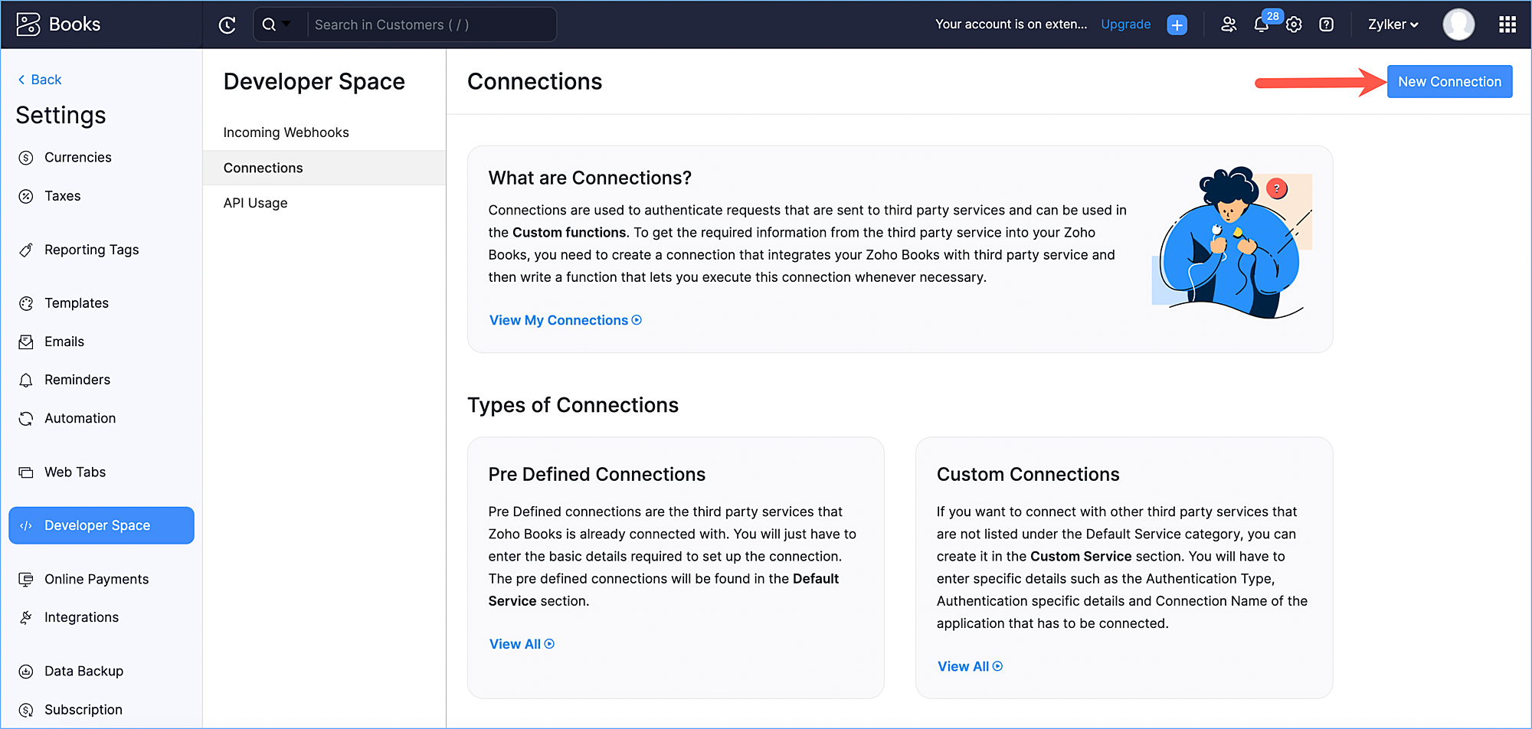Image resolution: width=1532 pixels, height=729 pixels.
Task: Click the New Connection button
Action: pos(1449,82)
